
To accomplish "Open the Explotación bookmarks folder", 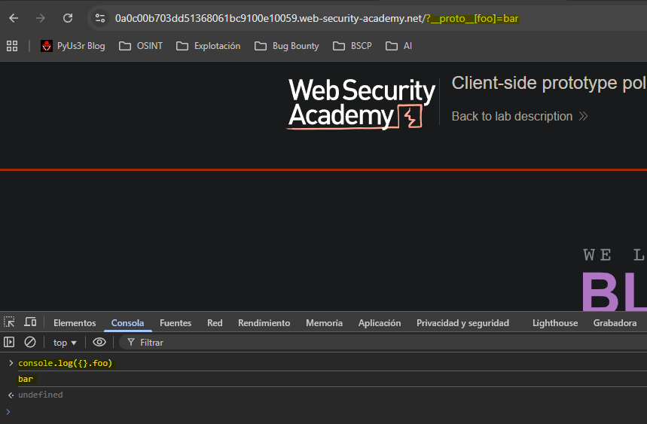I will point(209,46).
